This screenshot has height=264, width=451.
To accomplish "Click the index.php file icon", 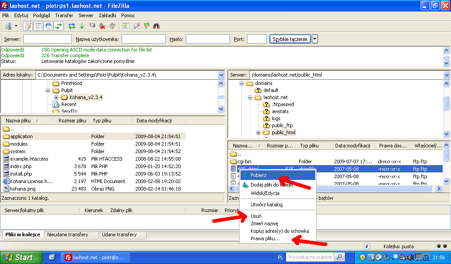I will tap(6, 166).
